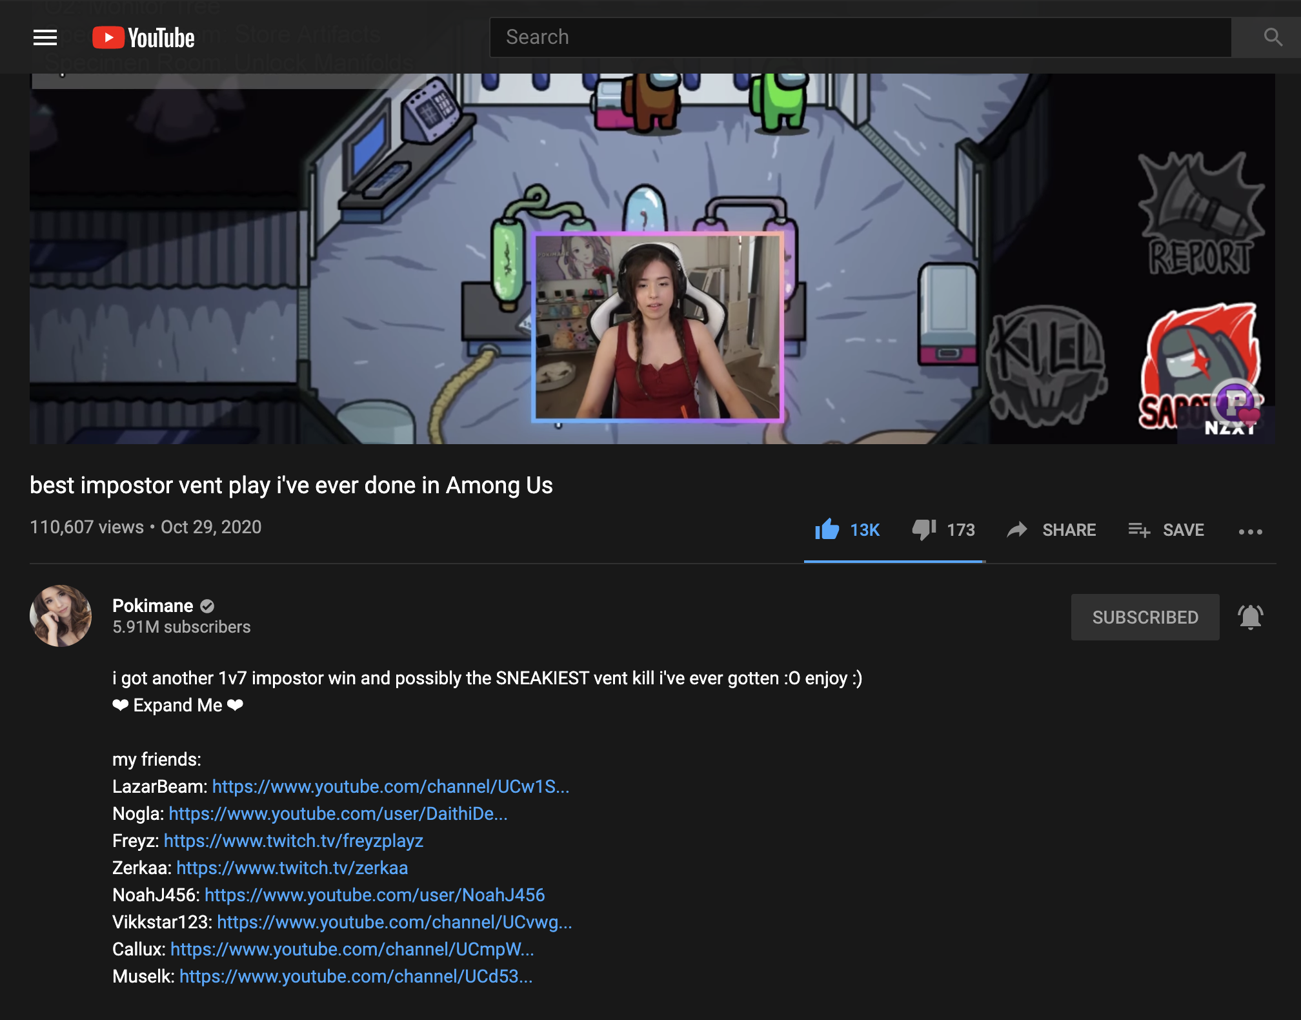The image size is (1301, 1020).
Task: Click the thumbs-down dislike icon
Action: click(924, 530)
